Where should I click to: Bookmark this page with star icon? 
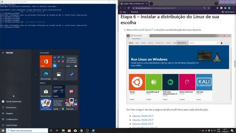209,8
